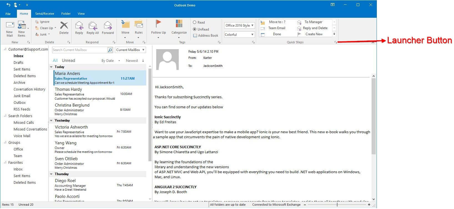Collapse the Yesterday mail group
Image resolution: width=454 pixels, height=209 pixels.
point(51,120)
